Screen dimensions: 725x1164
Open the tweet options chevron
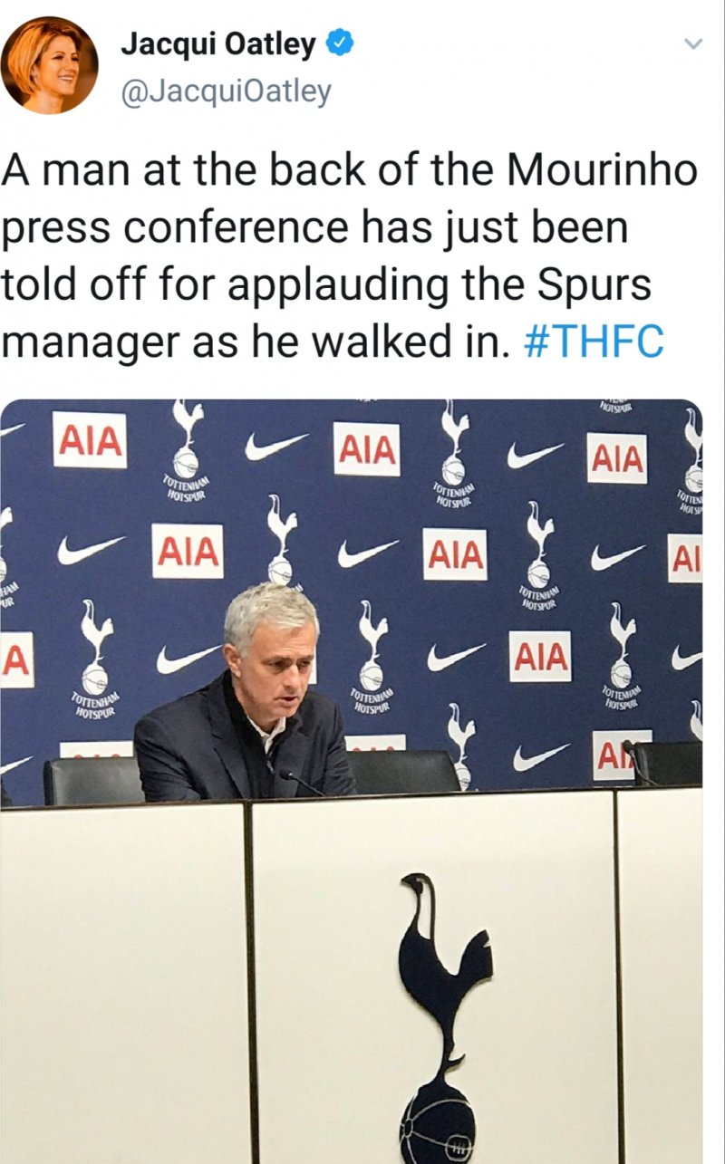pyautogui.click(x=691, y=43)
